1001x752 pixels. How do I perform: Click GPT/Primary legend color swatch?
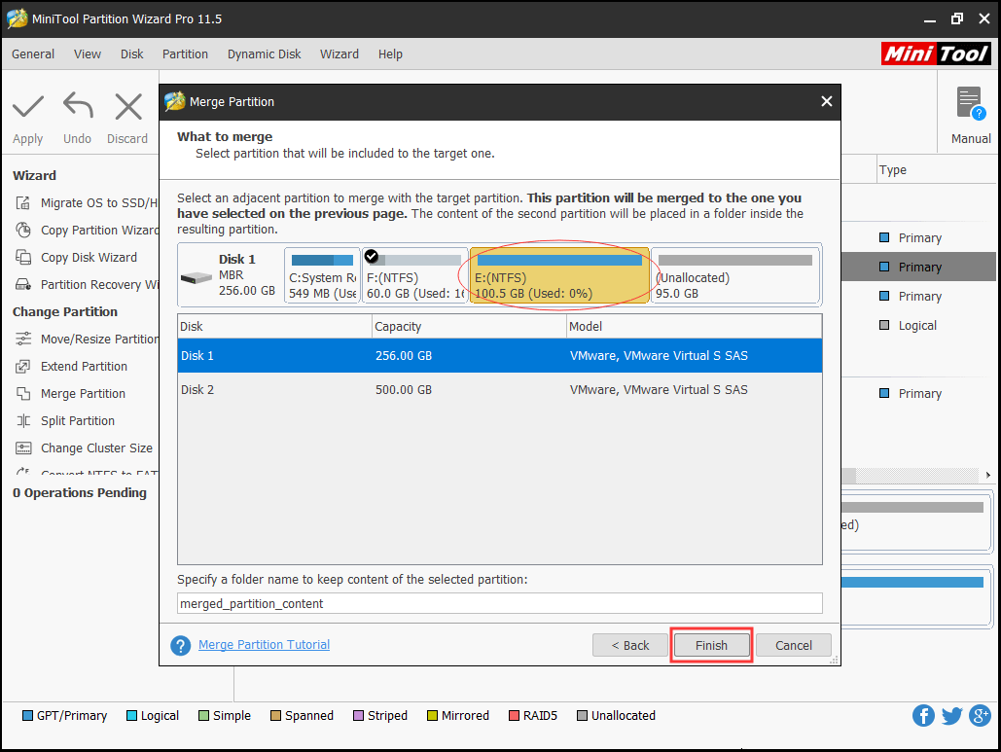click(27, 716)
